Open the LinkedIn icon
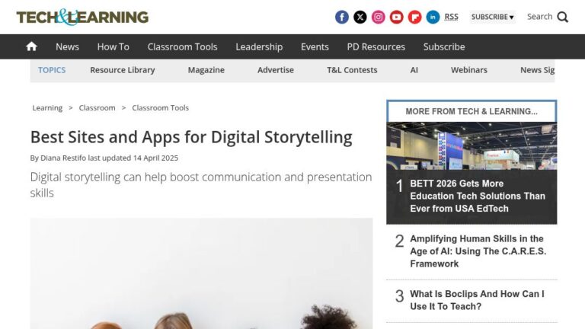 pyautogui.click(x=433, y=17)
